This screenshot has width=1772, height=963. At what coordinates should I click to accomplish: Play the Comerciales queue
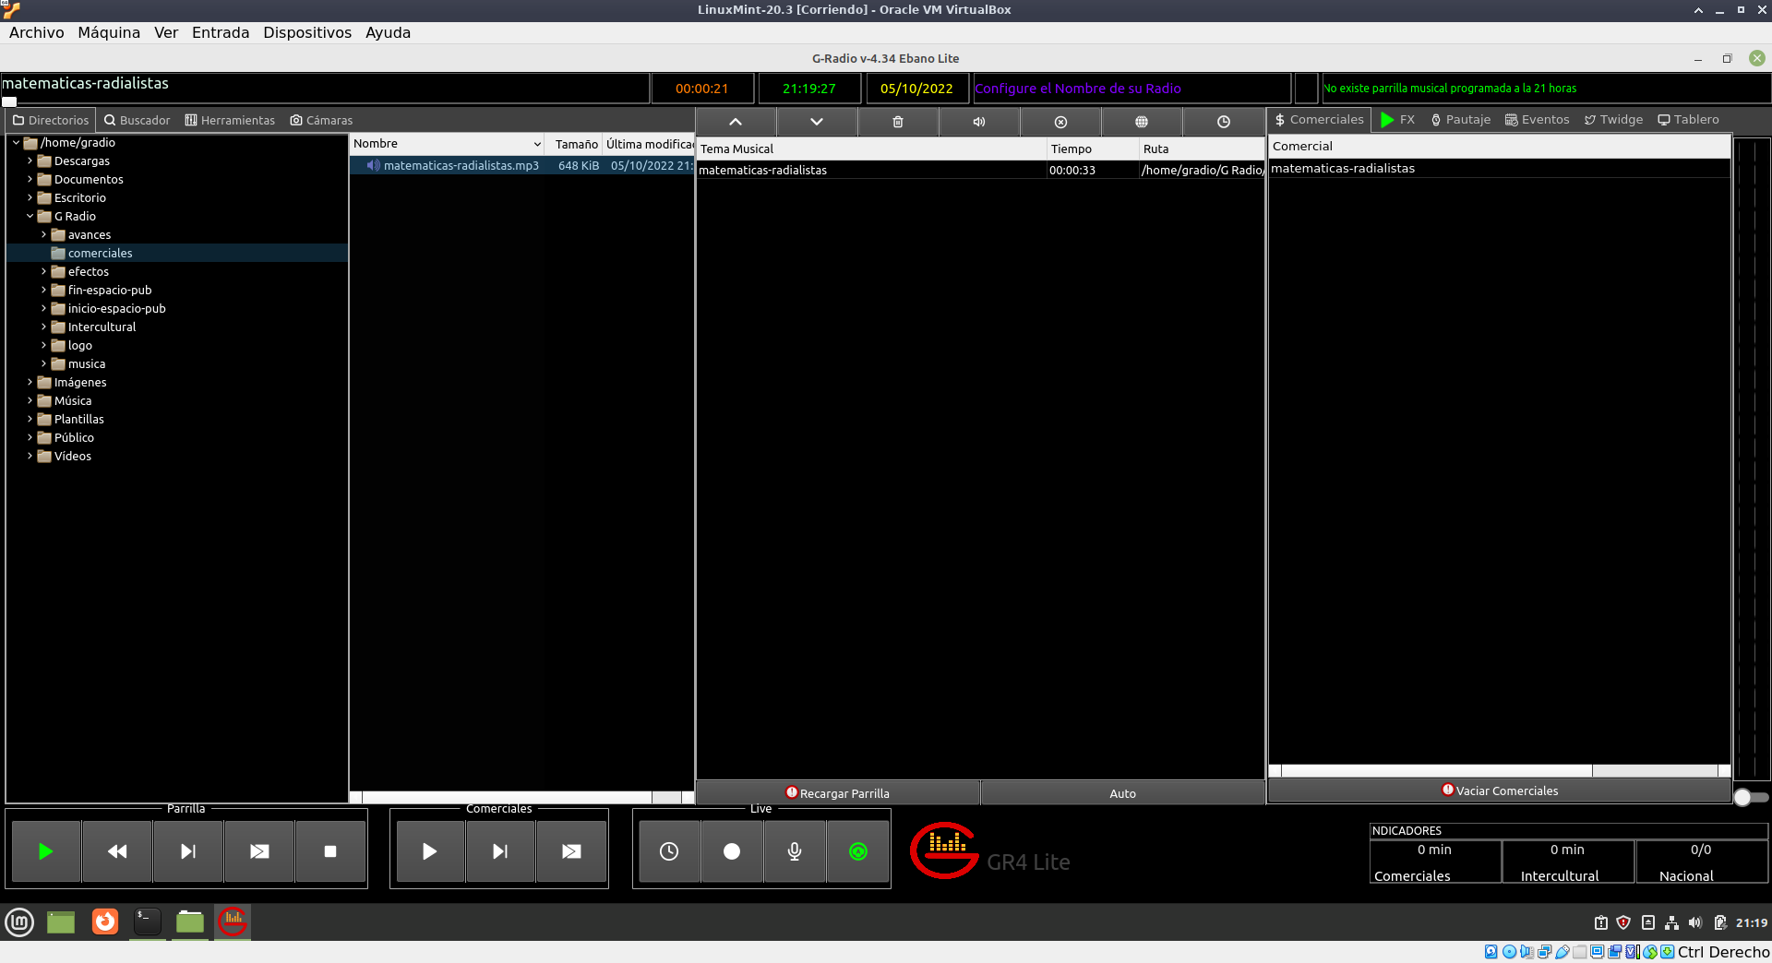(430, 851)
